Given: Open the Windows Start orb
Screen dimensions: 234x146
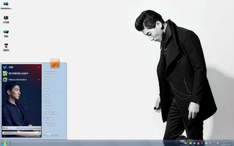Looking at the screenshot, I should point(5,143).
